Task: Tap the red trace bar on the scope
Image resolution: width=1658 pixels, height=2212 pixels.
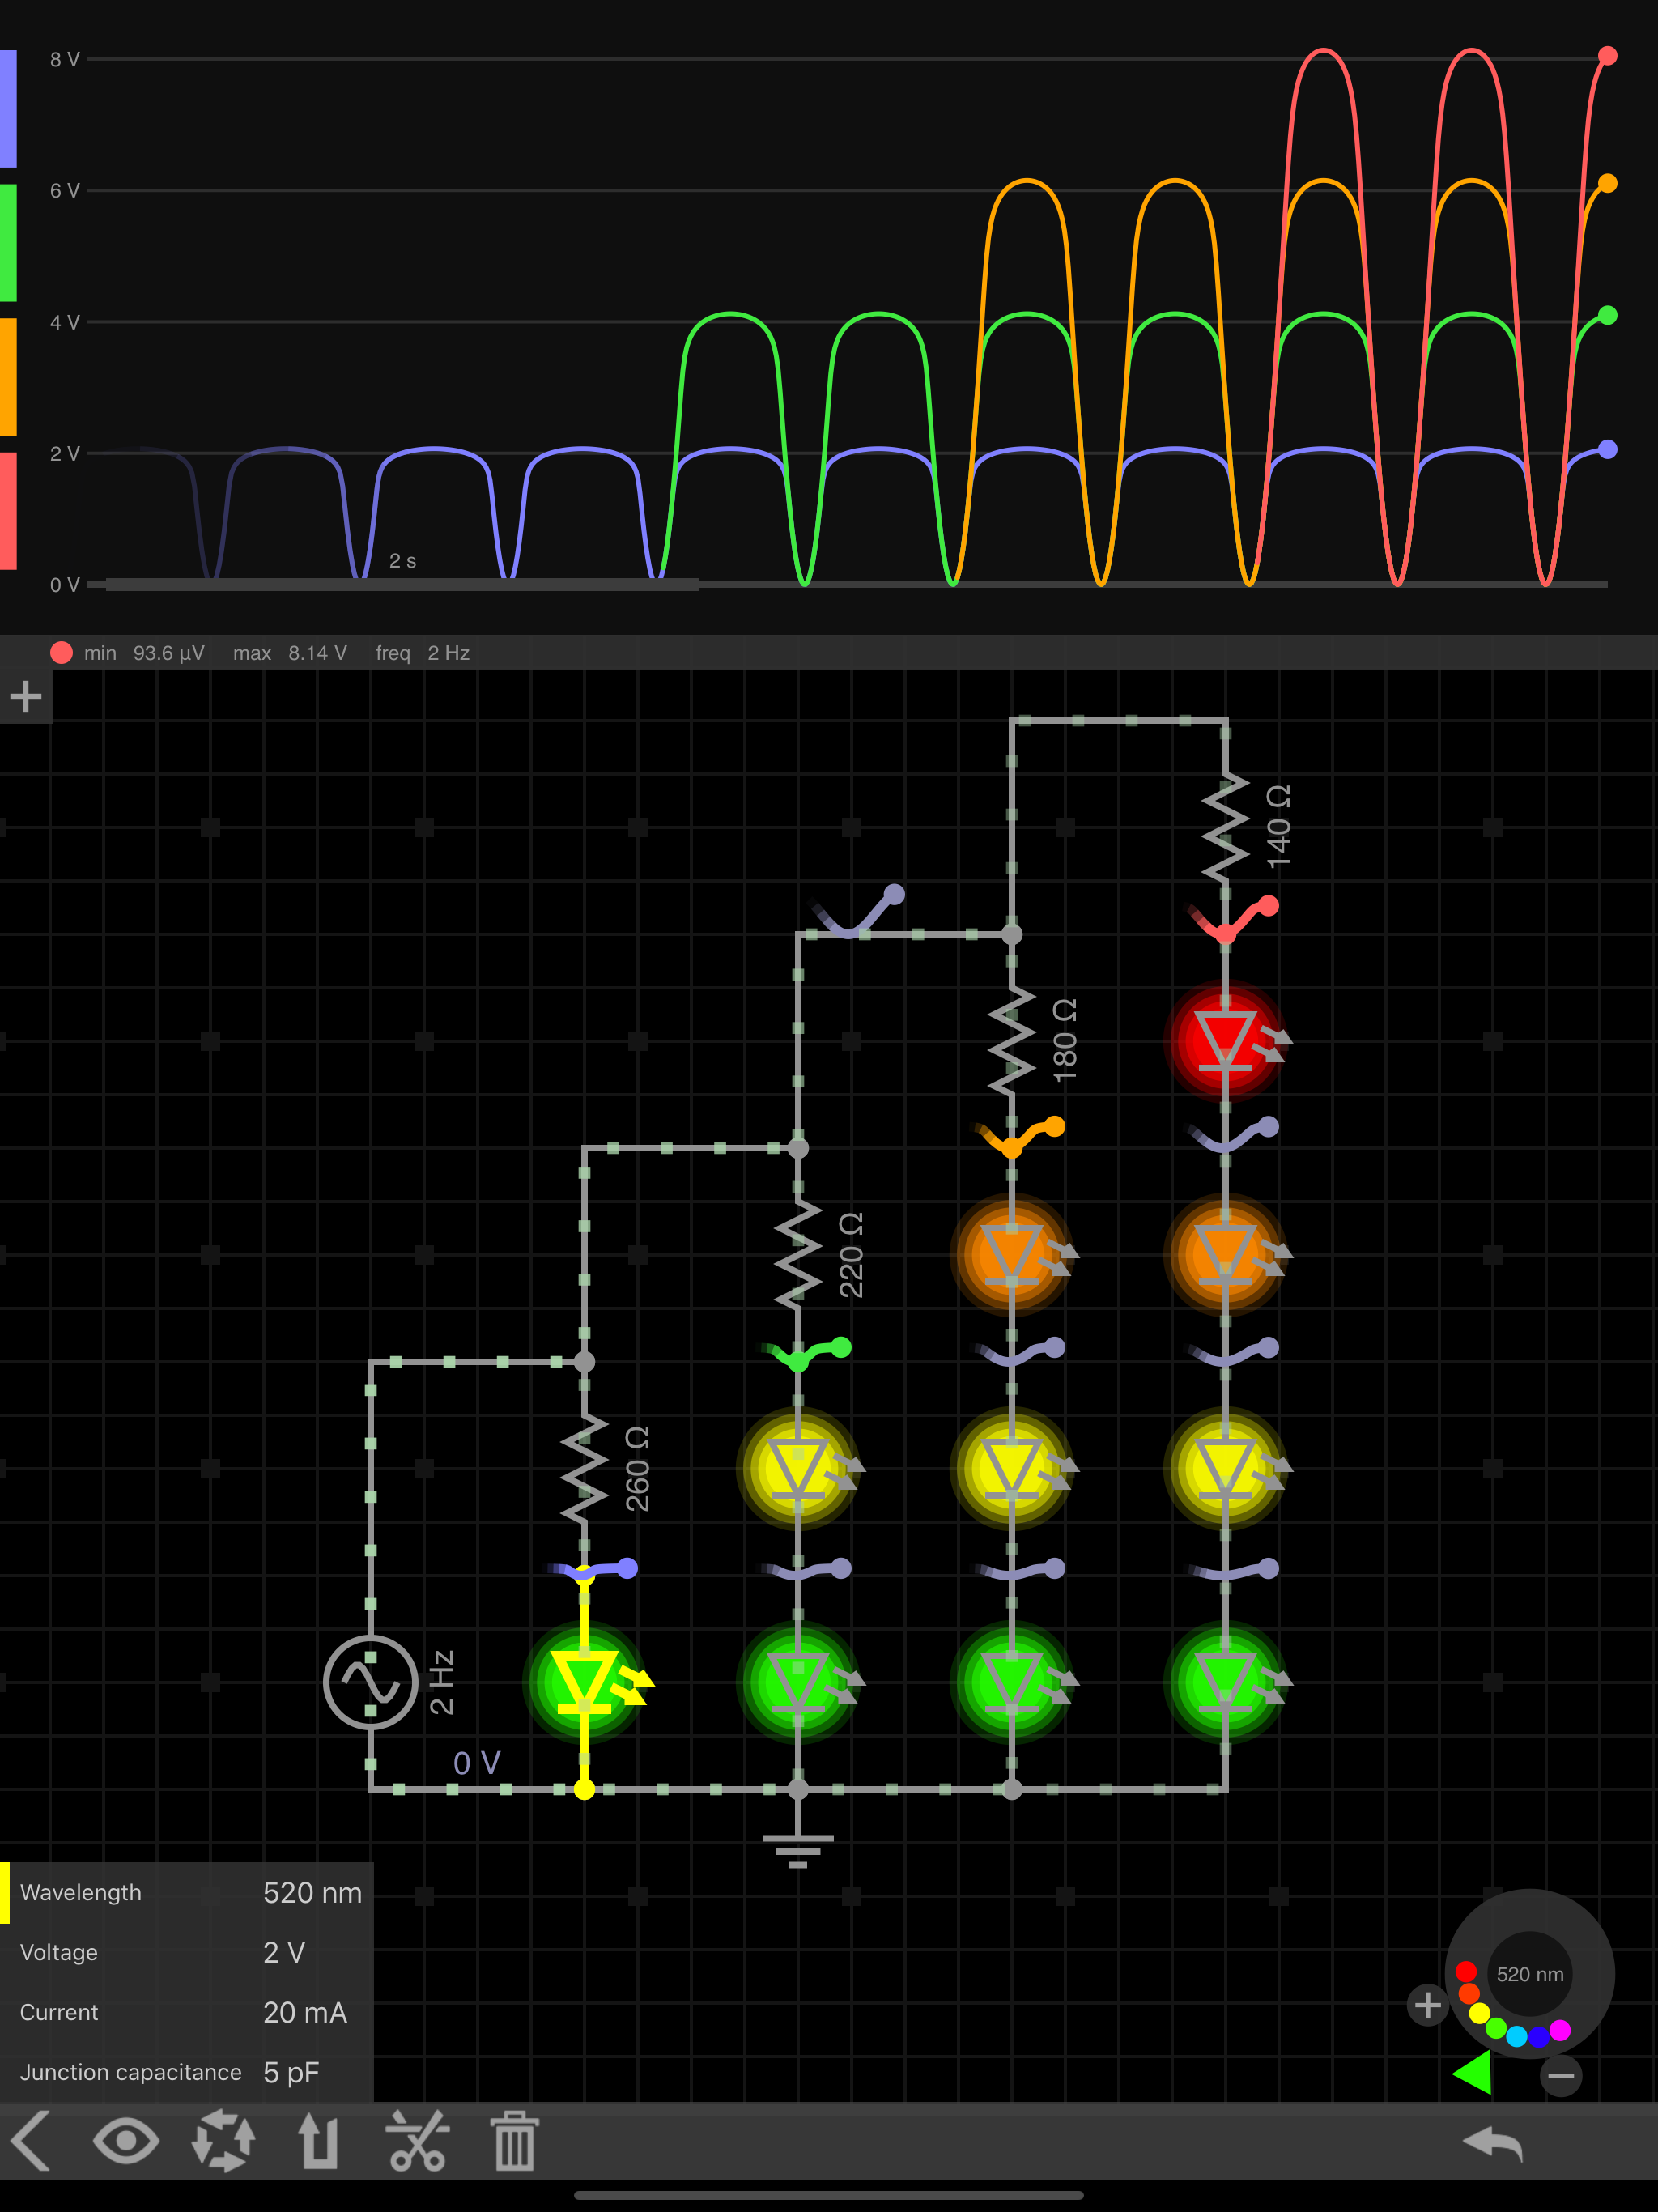Action: [x=8, y=511]
